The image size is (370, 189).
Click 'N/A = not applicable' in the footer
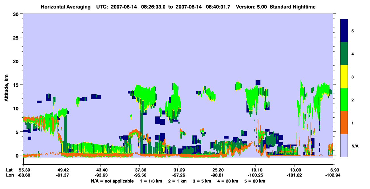112,181
